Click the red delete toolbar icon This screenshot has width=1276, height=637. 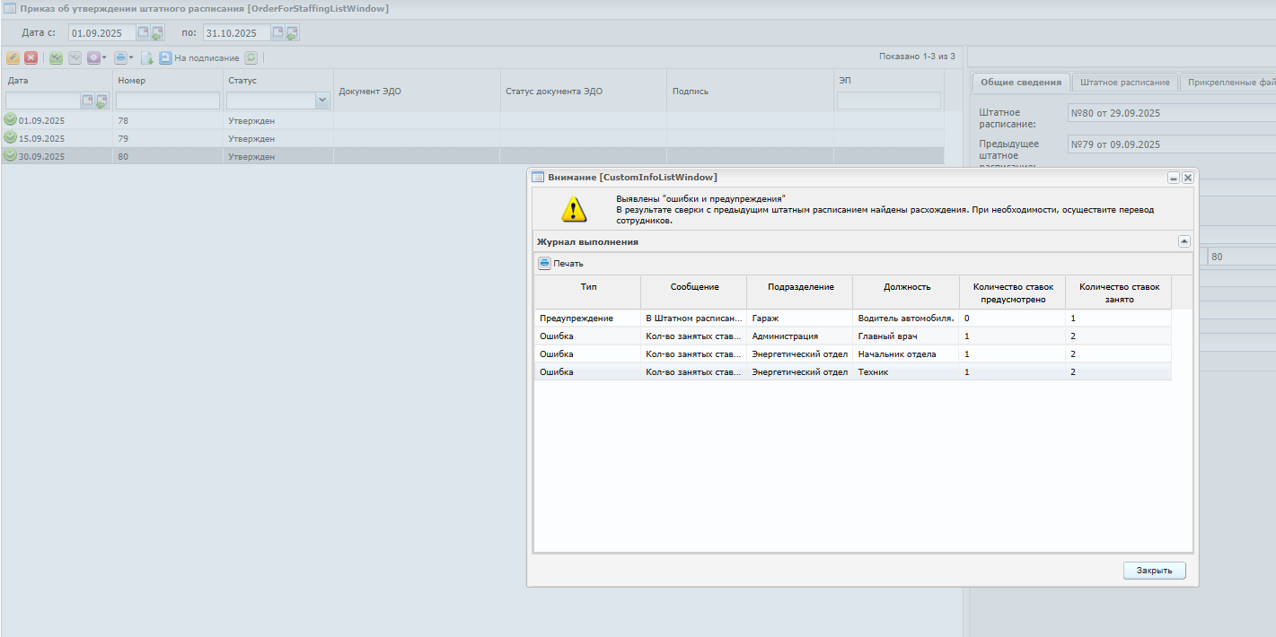click(31, 57)
